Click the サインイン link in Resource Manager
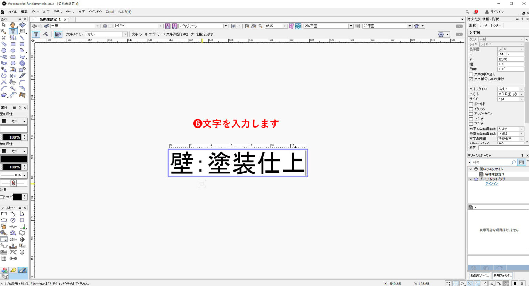Screen dimensions: 529x286 click(491, 184)
